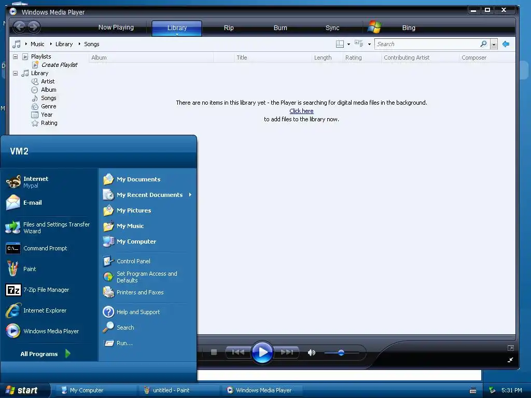Open the Bing tab

coord(409,28)
